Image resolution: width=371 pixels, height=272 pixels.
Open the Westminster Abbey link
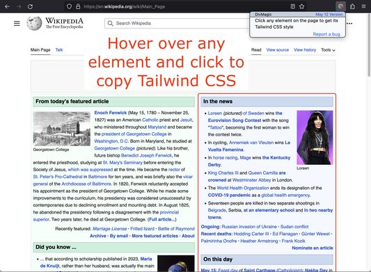pyautogui.click(x=251, y=180)
